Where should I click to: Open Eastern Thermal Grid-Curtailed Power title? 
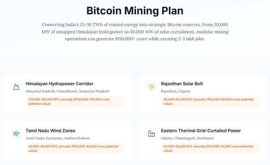coord(201,131)
